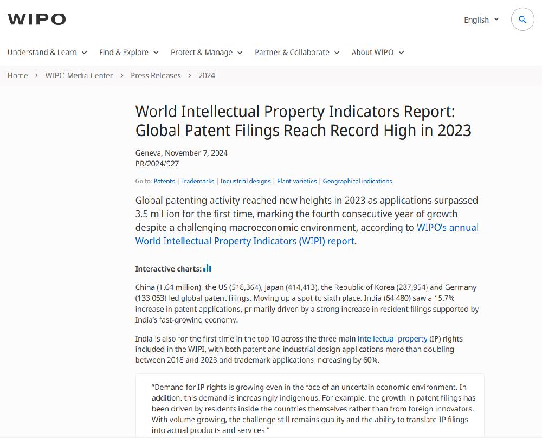Open the Press Releases breadcrumb
This screenshot has width=542, height=438.
[156, 75]
